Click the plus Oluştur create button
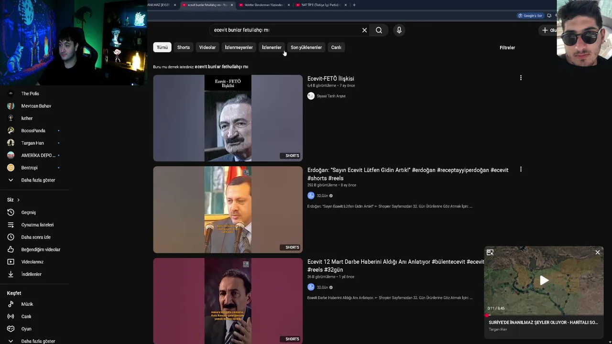The height and width of the screenshot is (344, 612). coord(548,30)
